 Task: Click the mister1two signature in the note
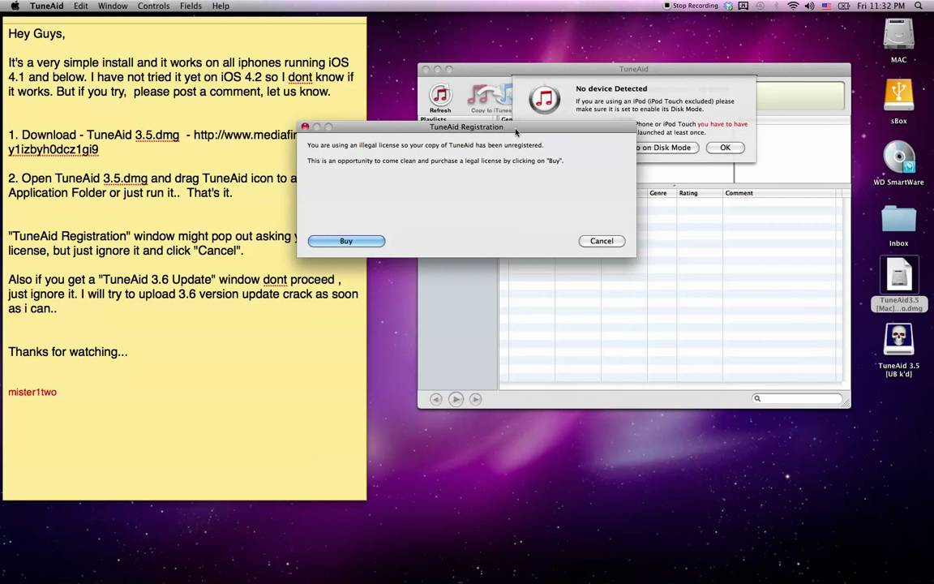pos(32,392)
